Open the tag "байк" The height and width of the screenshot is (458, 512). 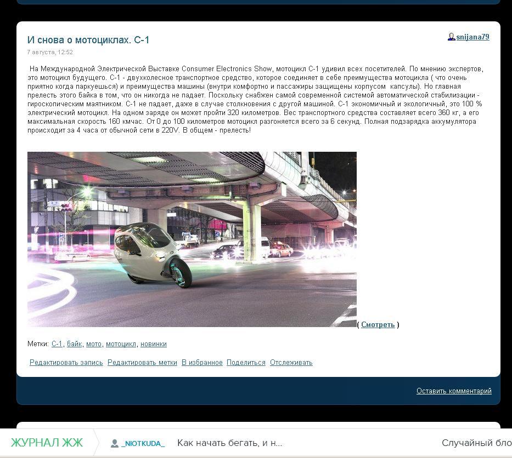click(x=75, y=344)
